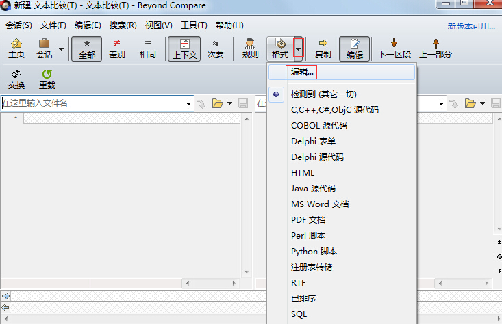
Task: Expand left folder icon dropdown arrow
Action: point(229,103)
